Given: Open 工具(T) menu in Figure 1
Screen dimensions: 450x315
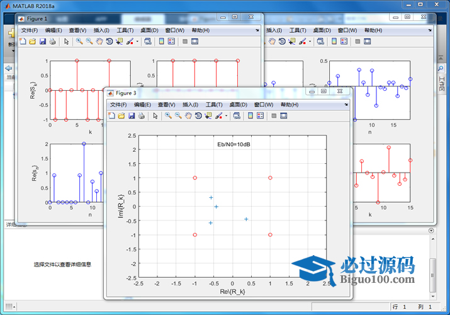Looking at the screenshot, I should [125, 30].
